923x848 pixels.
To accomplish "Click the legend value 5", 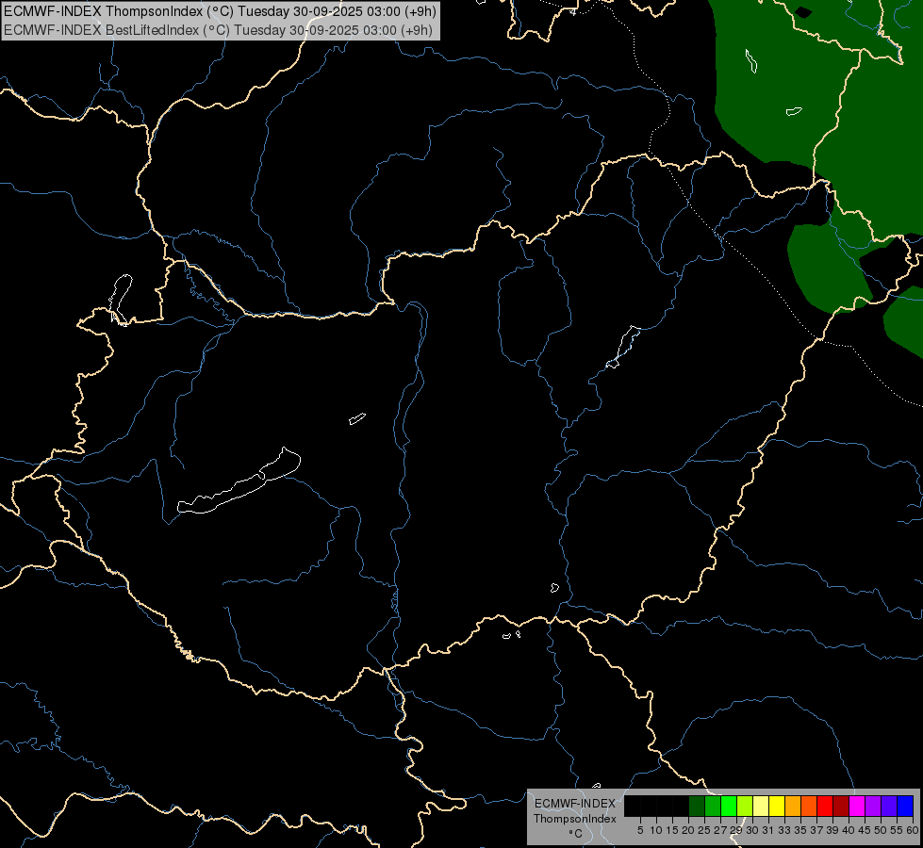I will 640,830.
